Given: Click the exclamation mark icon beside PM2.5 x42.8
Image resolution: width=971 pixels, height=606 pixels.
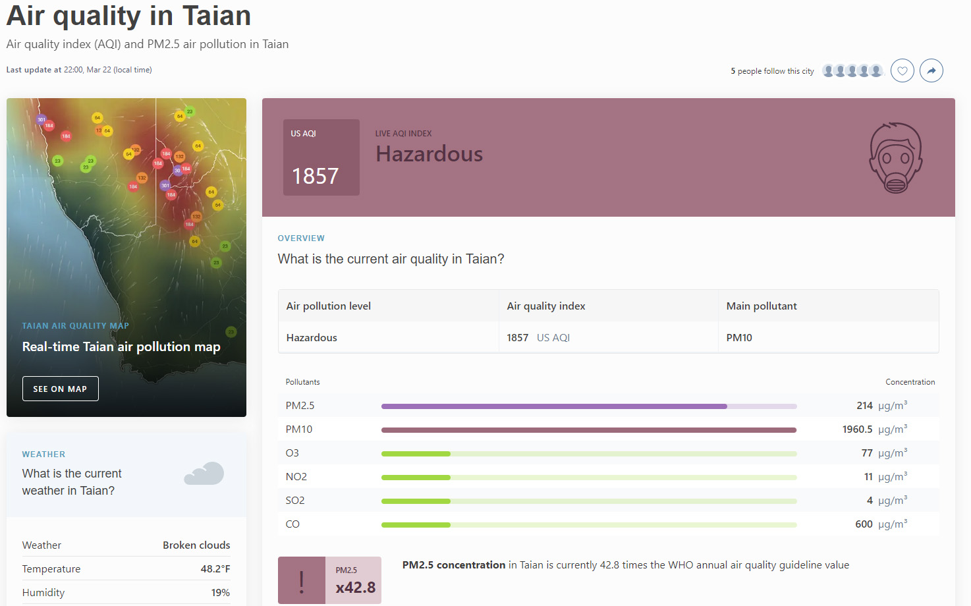Looking at the screenshot, I should coord(302,580).
